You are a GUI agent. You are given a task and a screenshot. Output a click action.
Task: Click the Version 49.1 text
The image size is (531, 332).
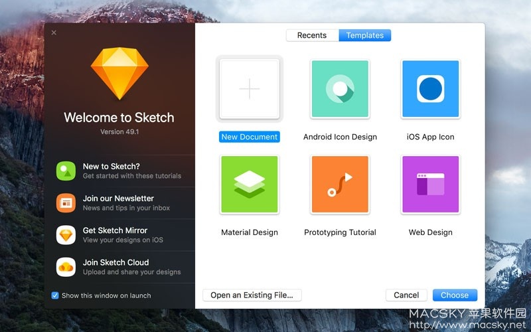coord(119,131)
